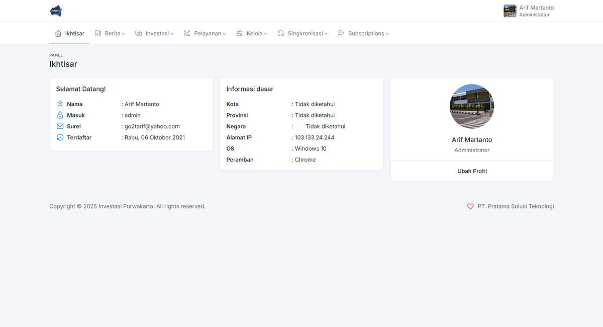Click the Chrome browser value
Viewport: 603px width, 327px height.
[x=306, y=159]
